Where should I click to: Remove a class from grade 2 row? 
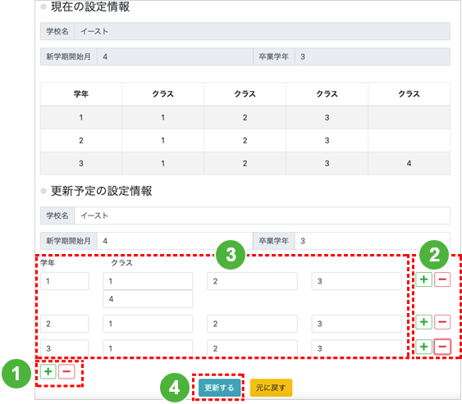click(x=442, y=322)
